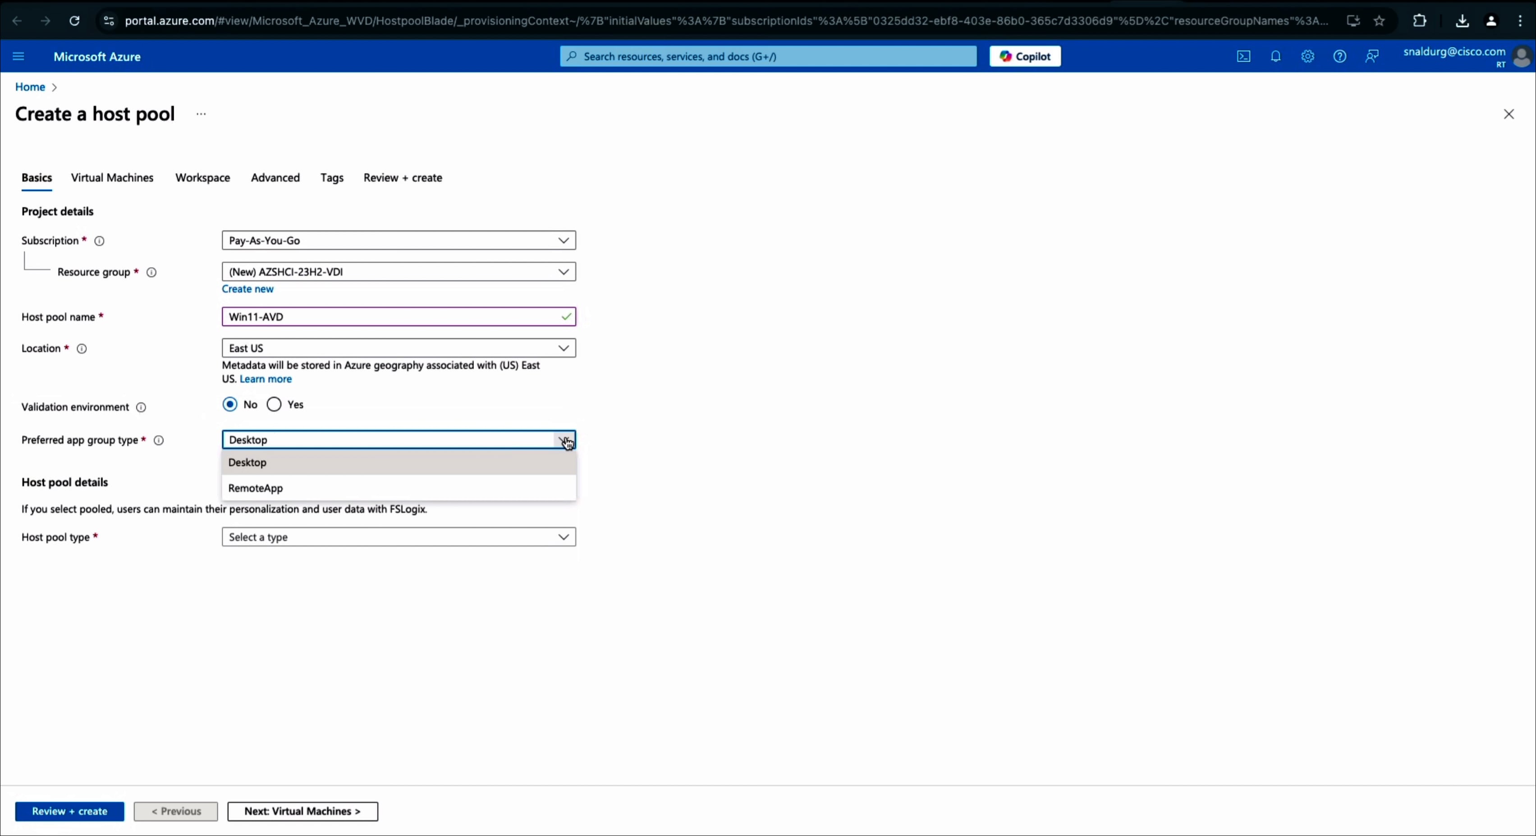Show info for Subscription field
Viewport: 1536px width, 836px height.
100,241
